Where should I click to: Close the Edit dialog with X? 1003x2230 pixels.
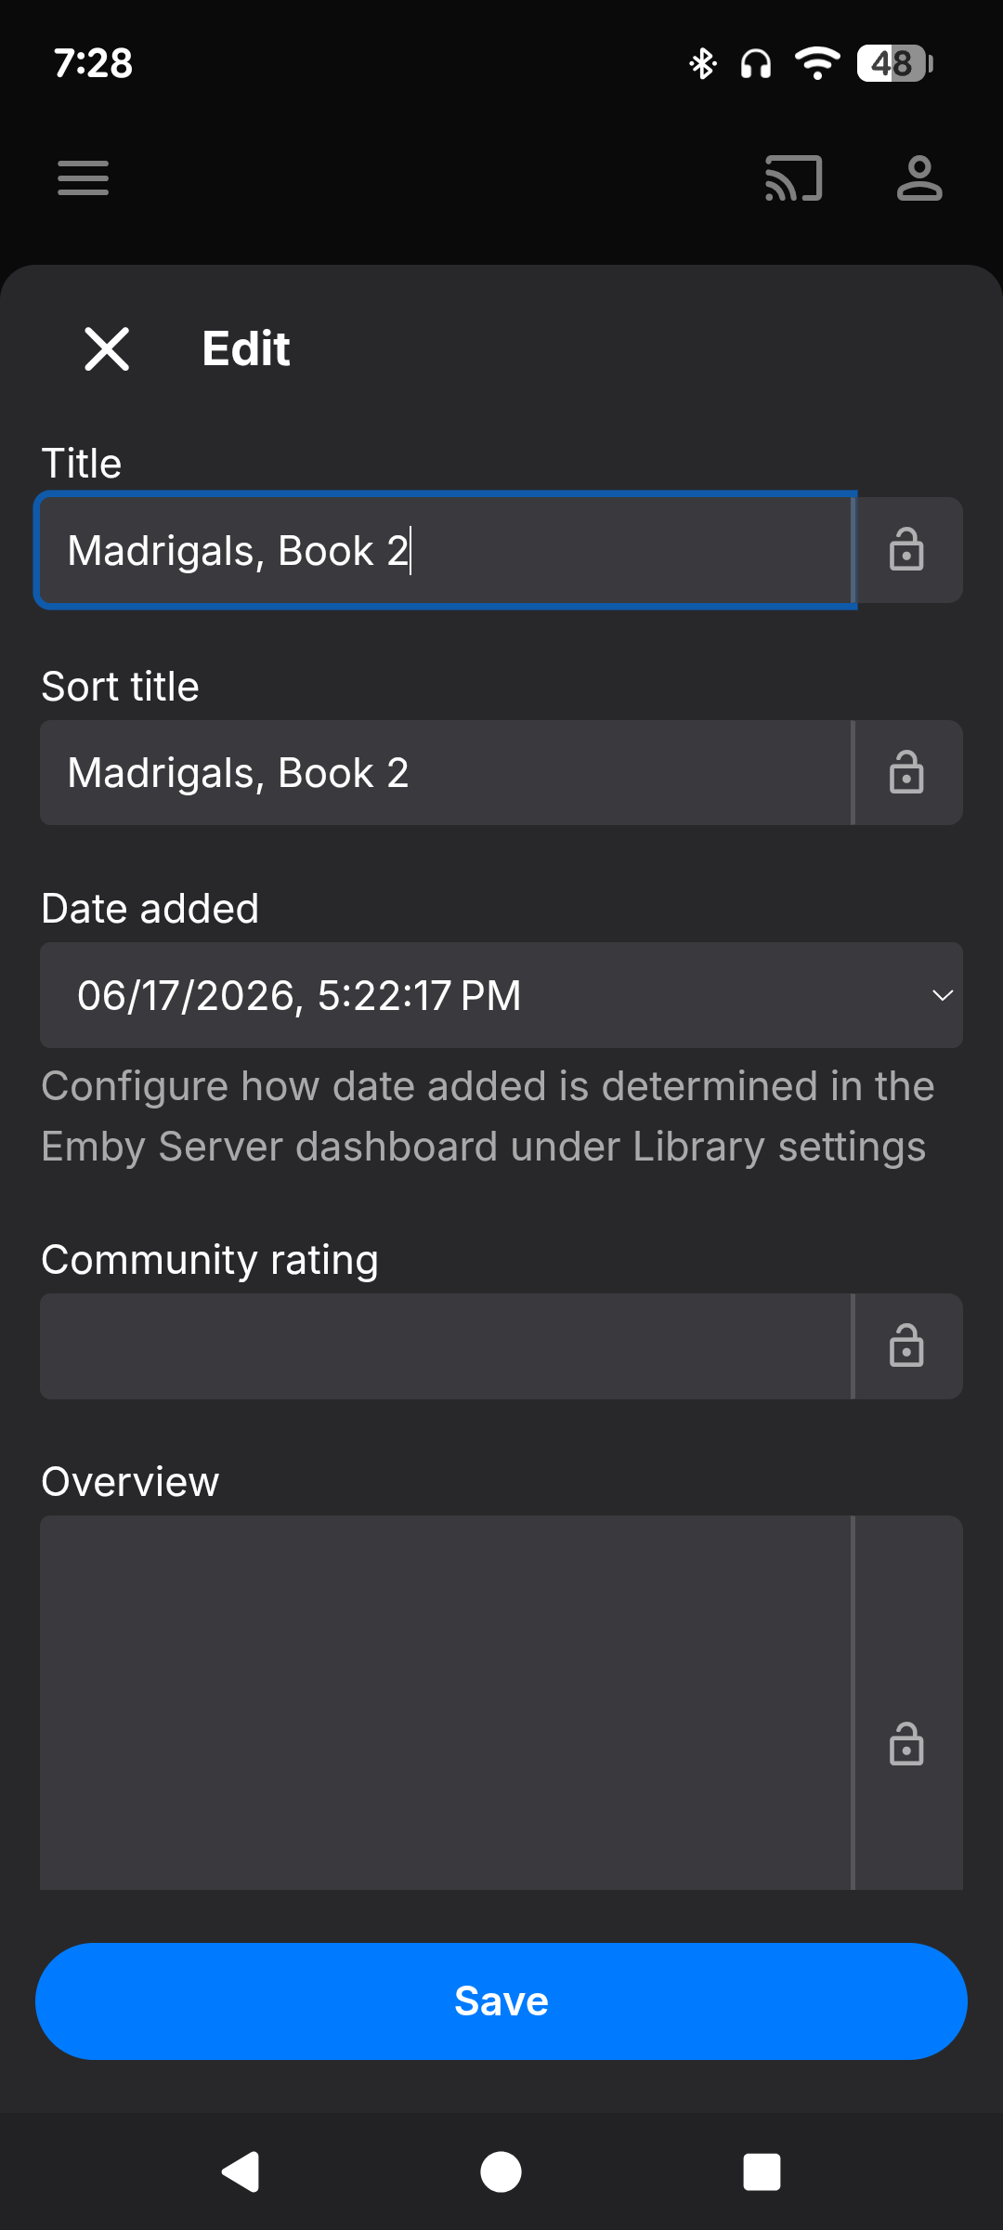pos(107,349)
